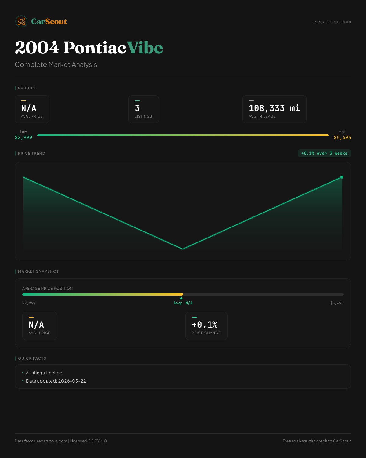The image size is (366, 458).
Task: Click the CarScout brand name
Action: (49, 21)
